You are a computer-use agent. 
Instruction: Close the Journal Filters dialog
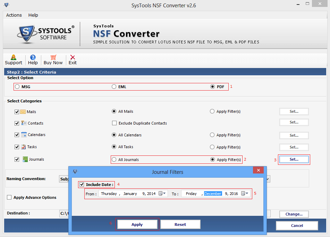[259, 170]
